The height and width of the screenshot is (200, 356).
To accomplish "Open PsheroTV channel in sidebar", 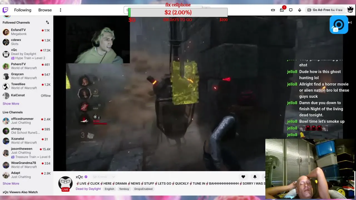I will click(x=26, y=66).
